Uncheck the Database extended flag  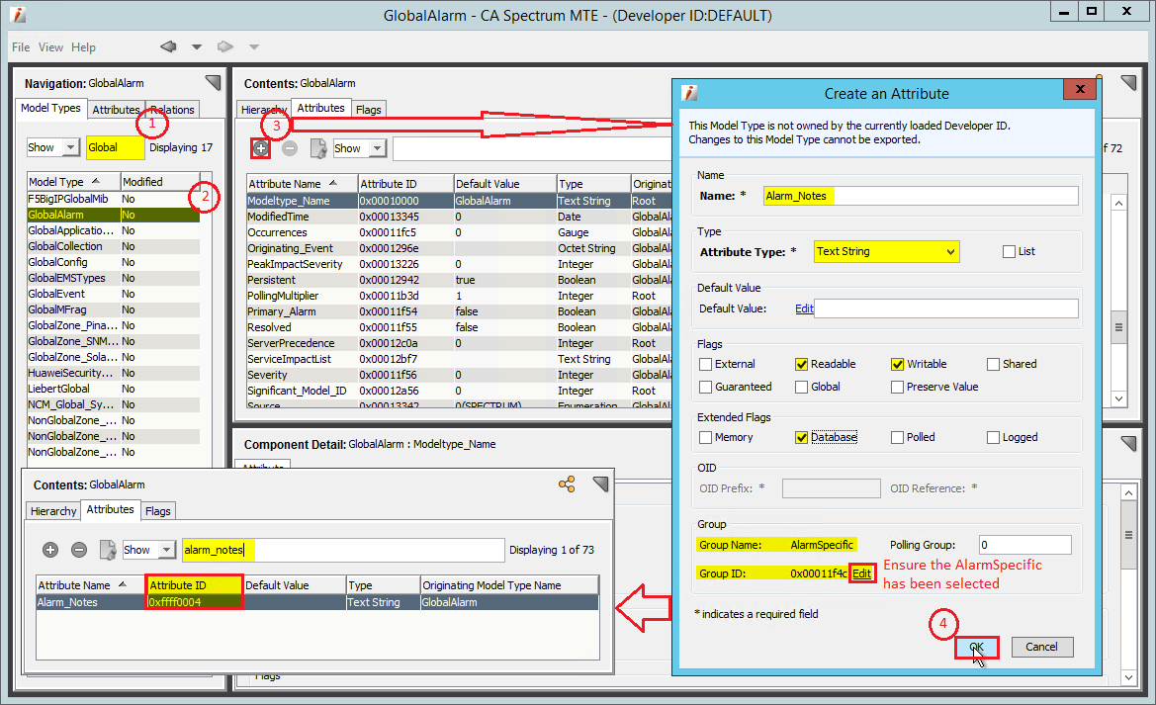pos(801,437)
